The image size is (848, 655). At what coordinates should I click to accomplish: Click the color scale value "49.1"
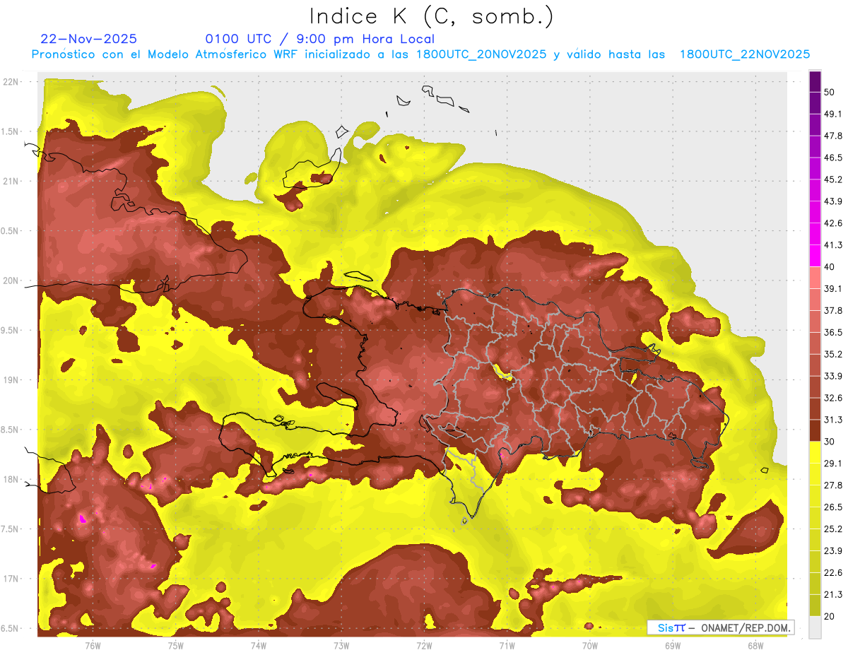833,114
